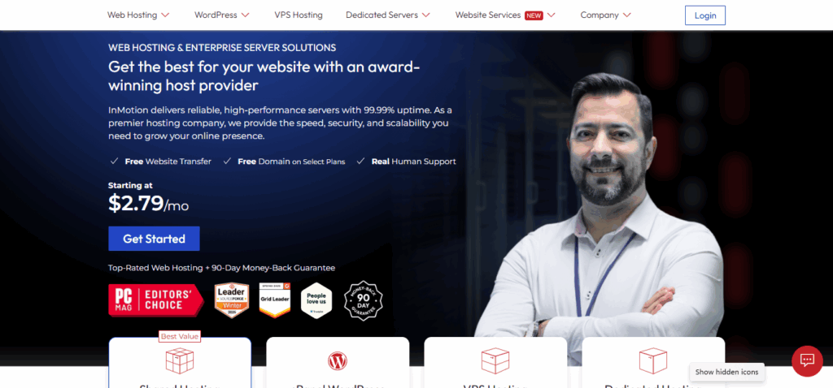Click the Web Hosting & Enterprise Server Solutions heading
The image size is (833, 388).
222,48
